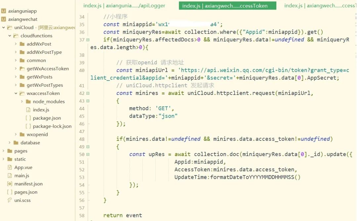The image size is (357, 221).
Task: Open main.js file
Action: point(21,175)
